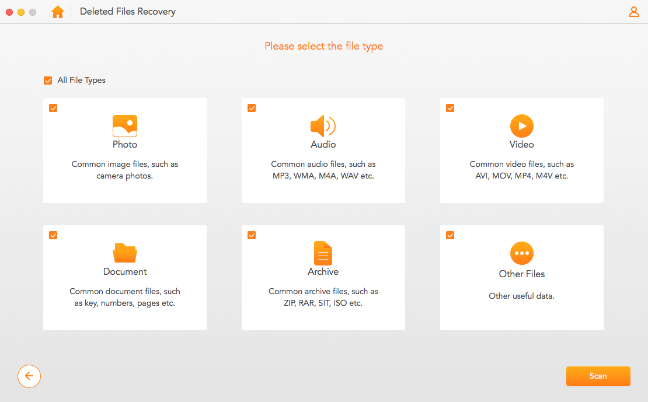Start scanning with the Scan button
Screen dimensions: 648x402
pyautogui.click(x=598, y=376)
